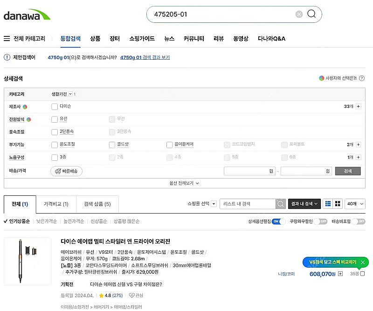373x311 pixels.
Task: Expand 옵션 전체보기
Action: coord(184,183)
